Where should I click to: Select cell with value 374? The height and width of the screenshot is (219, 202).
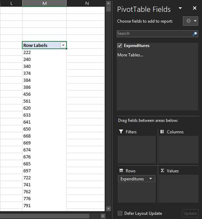click(44, 73)
